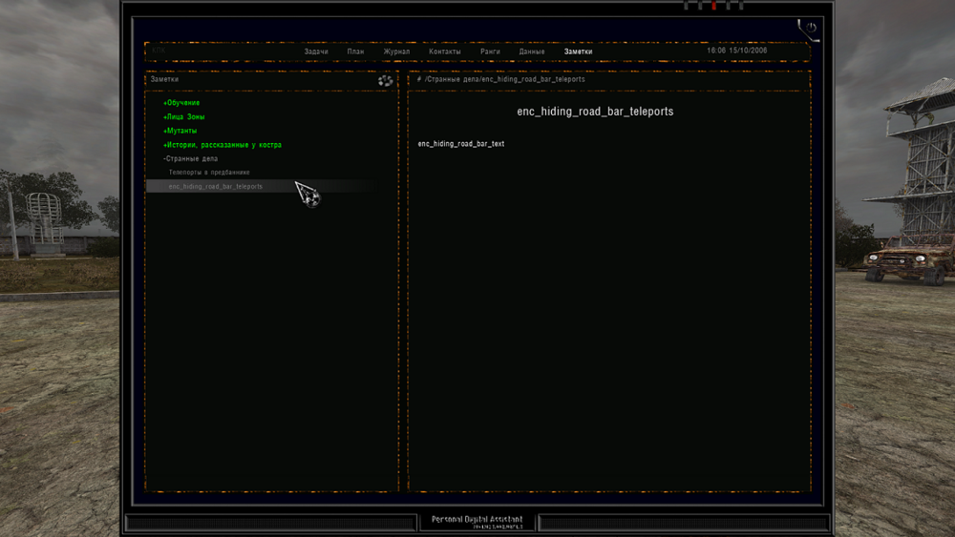Image resolution: width=955 pixels, height=537 pixels.
Task: Open the Журнал tab
Action: coord(396,52)
